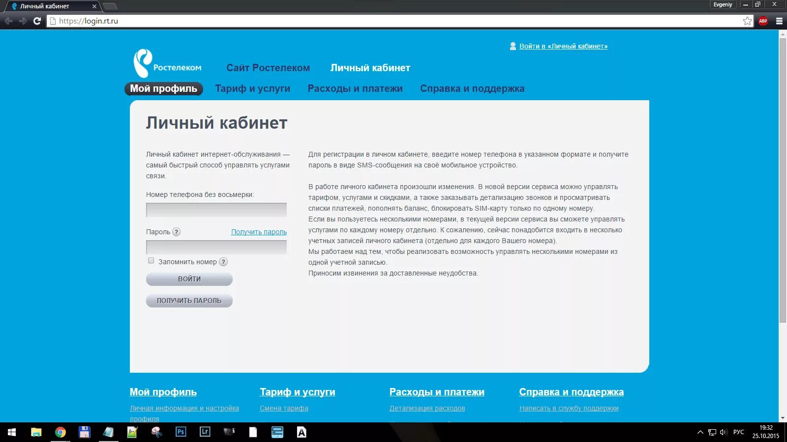Open the clock showing 19:32
This screenshot has height=442, width=787.
[766, 432]
